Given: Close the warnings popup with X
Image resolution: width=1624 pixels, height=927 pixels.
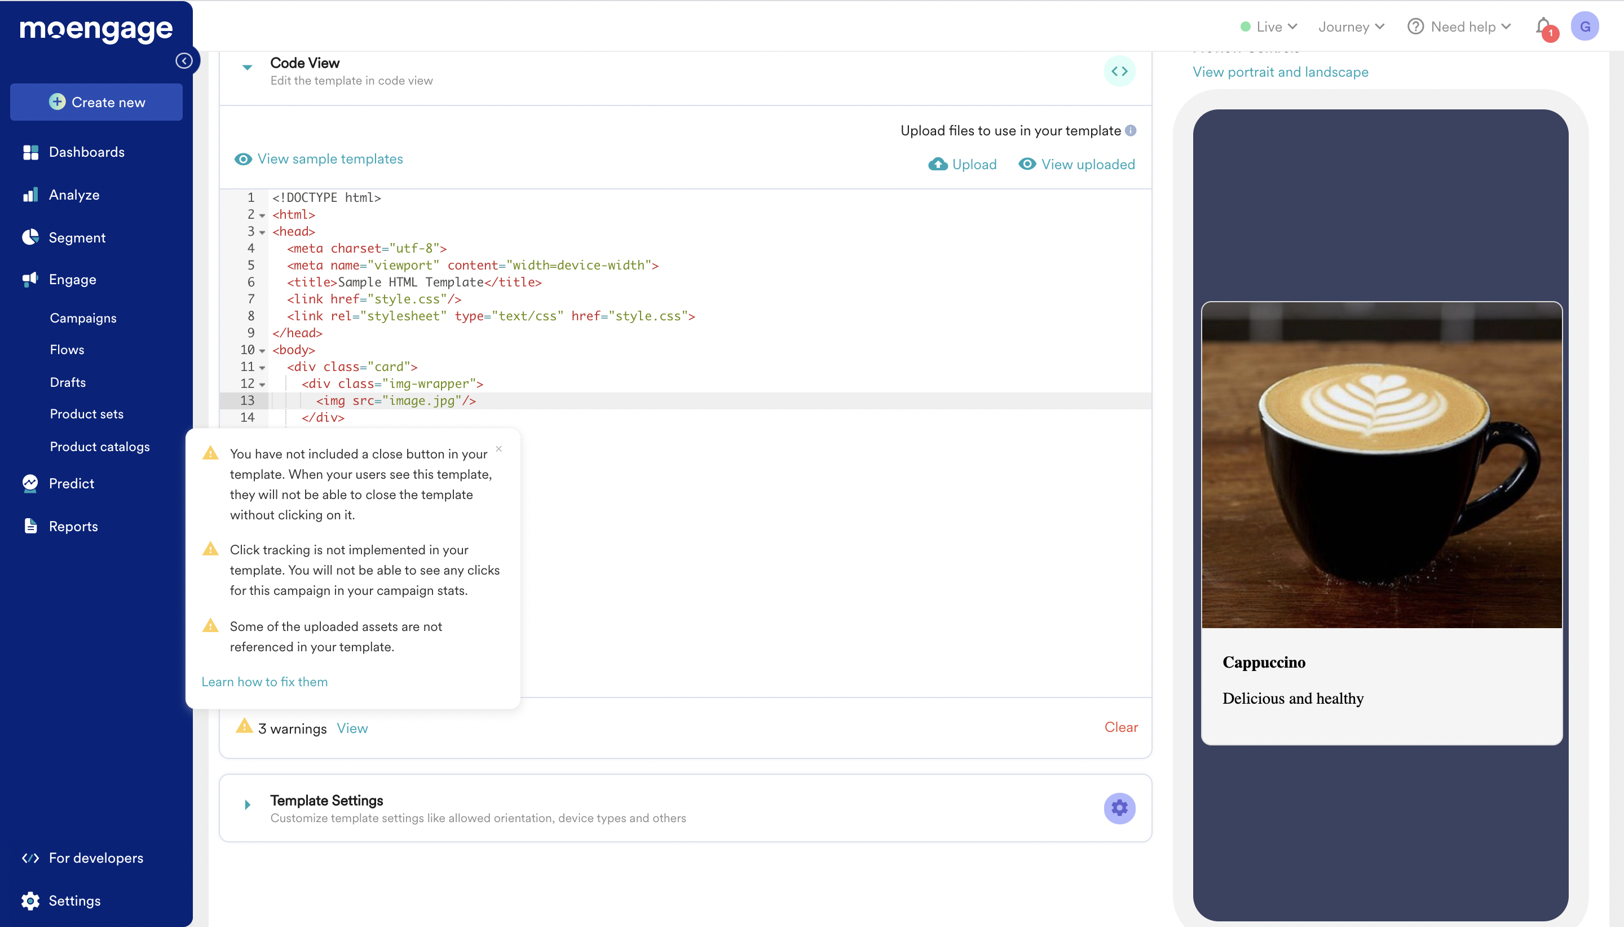Looking at the screenshot, I should (x=498, y=449).
